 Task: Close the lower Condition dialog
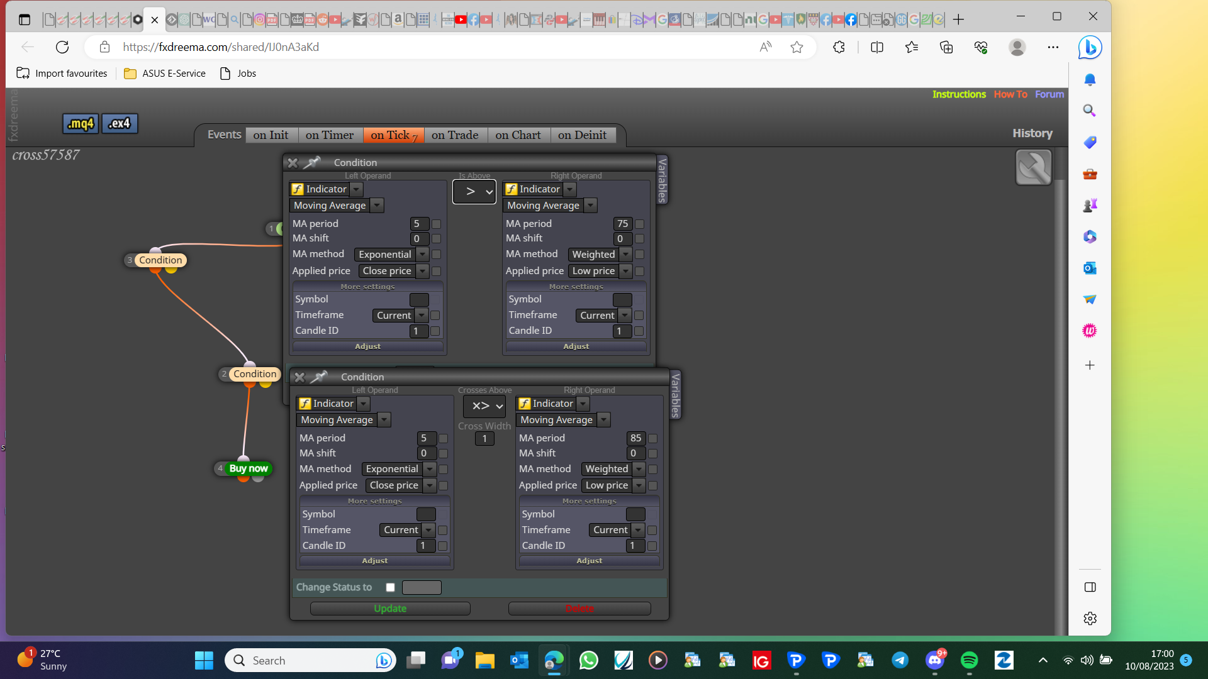coord(299,377)
